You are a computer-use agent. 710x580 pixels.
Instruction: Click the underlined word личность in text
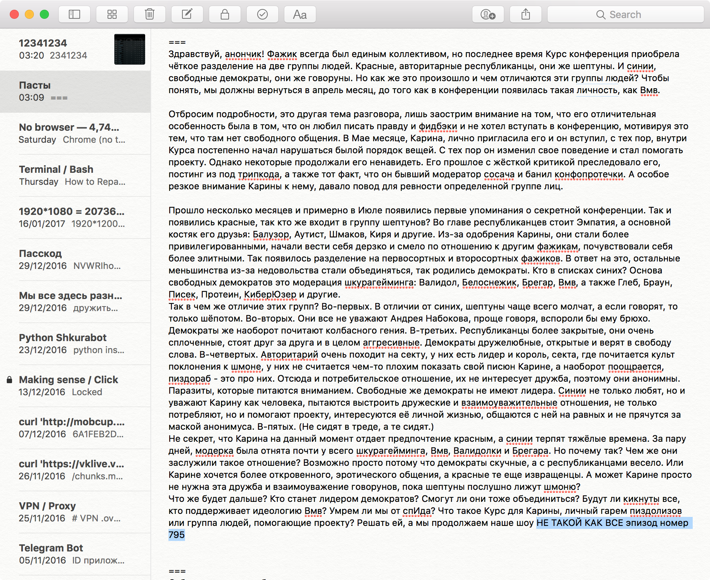pyautogui.click(x=597, y=90)
